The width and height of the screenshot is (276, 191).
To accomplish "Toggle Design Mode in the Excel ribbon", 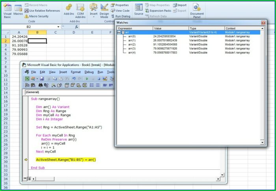I will tap(104, 11).
